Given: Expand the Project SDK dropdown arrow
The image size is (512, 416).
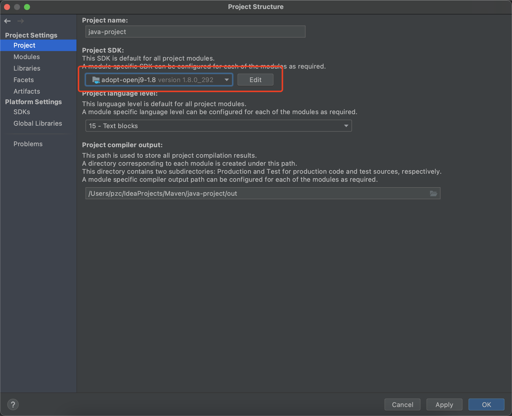Looking at the screenshot, I should (x=226, y=80).
